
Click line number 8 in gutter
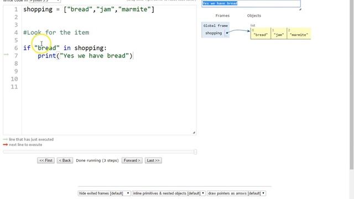16,64
